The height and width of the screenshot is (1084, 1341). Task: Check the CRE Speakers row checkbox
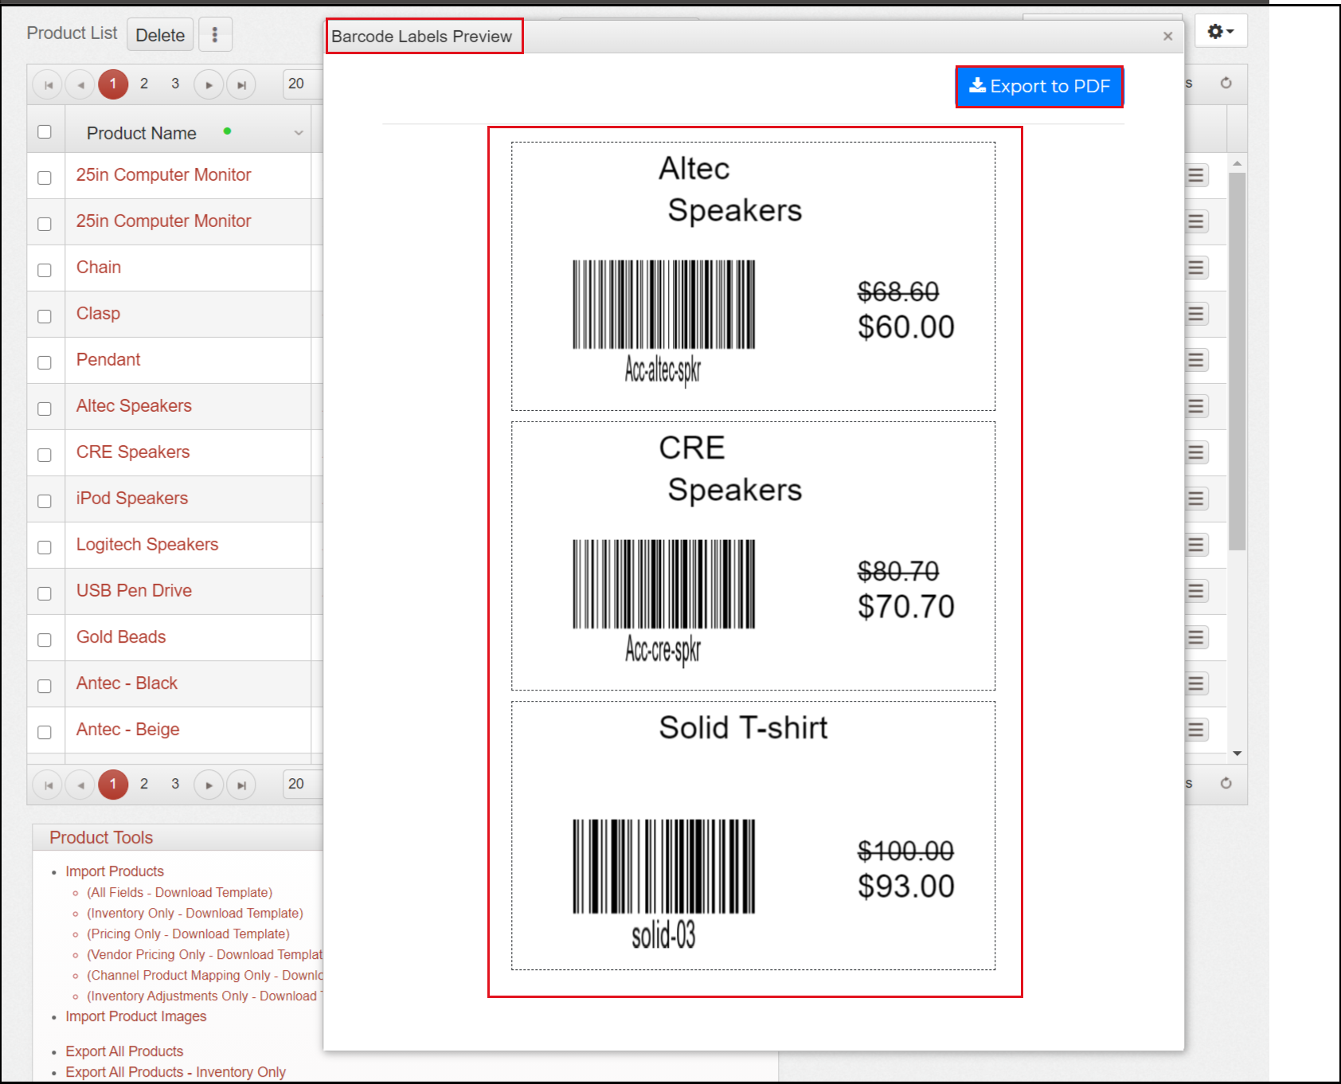45,455
